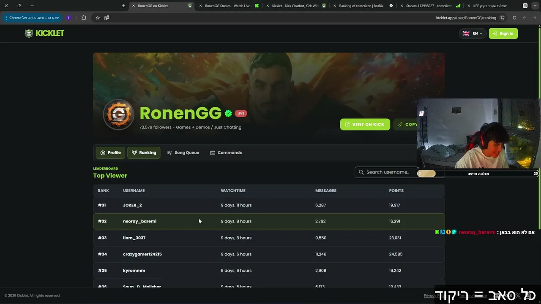Click the verified badge beside RonenGG
This screenshot has height=304, width=541.
(x=228, y=113)
